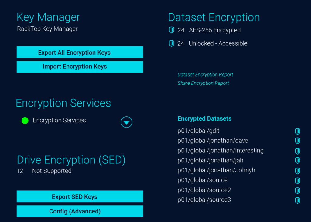Open the Dataset Encryption Report
This screenshot has height=222, width=311.
pyautogui.click(x=205, y=74)
